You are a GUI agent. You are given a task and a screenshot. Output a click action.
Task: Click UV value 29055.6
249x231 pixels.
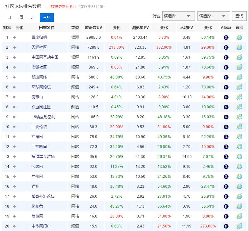click(93, 37)
